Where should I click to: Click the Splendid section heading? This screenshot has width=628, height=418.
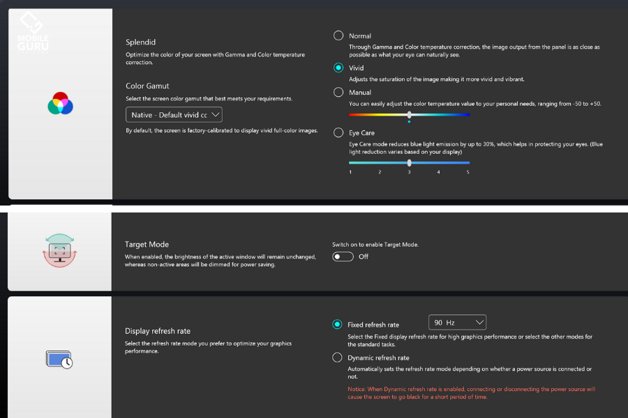[x=140, y=42]
